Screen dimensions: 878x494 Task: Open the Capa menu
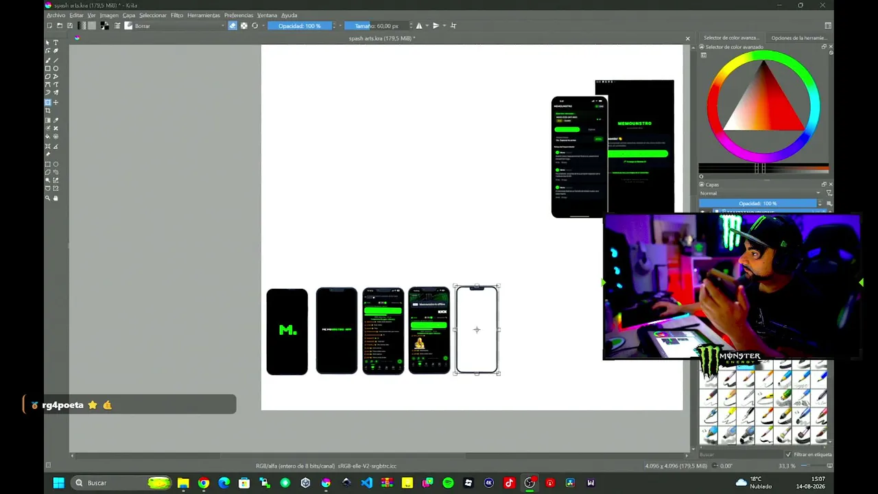pos(129,15)
